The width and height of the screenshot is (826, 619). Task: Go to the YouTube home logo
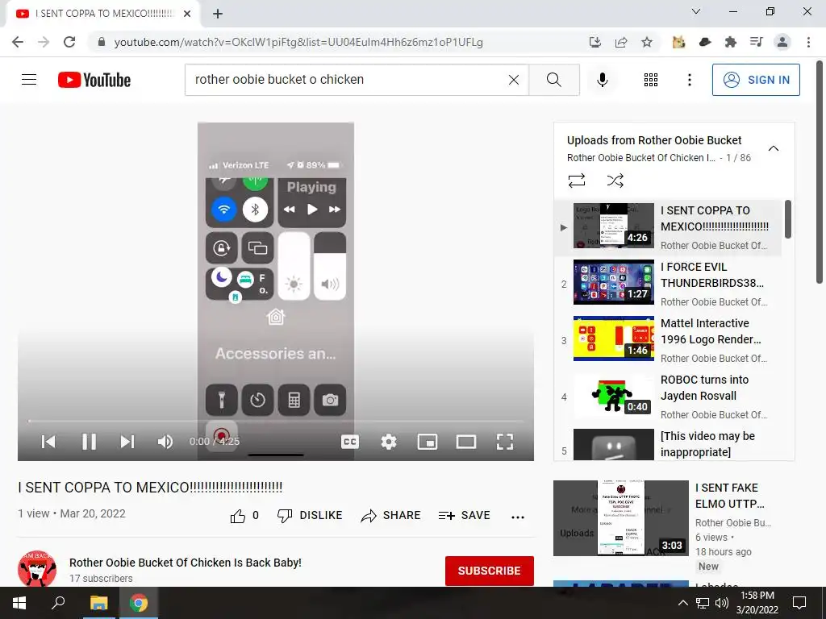point(94,80)
